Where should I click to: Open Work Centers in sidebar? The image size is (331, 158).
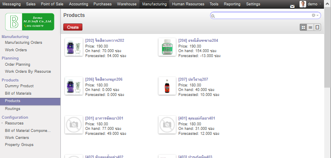coord(17,138)
